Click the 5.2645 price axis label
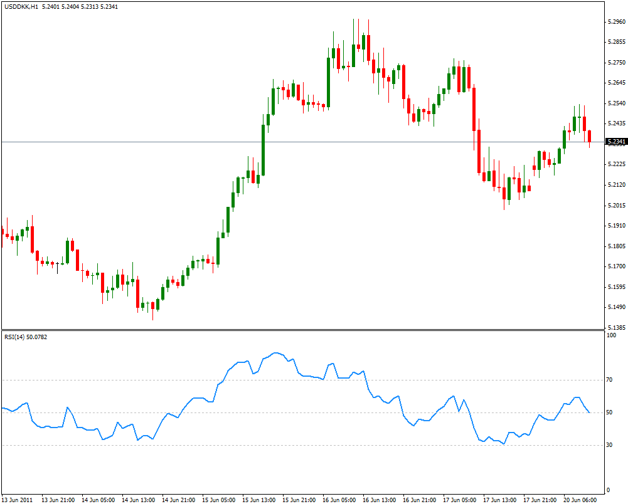 coord(616,83)
